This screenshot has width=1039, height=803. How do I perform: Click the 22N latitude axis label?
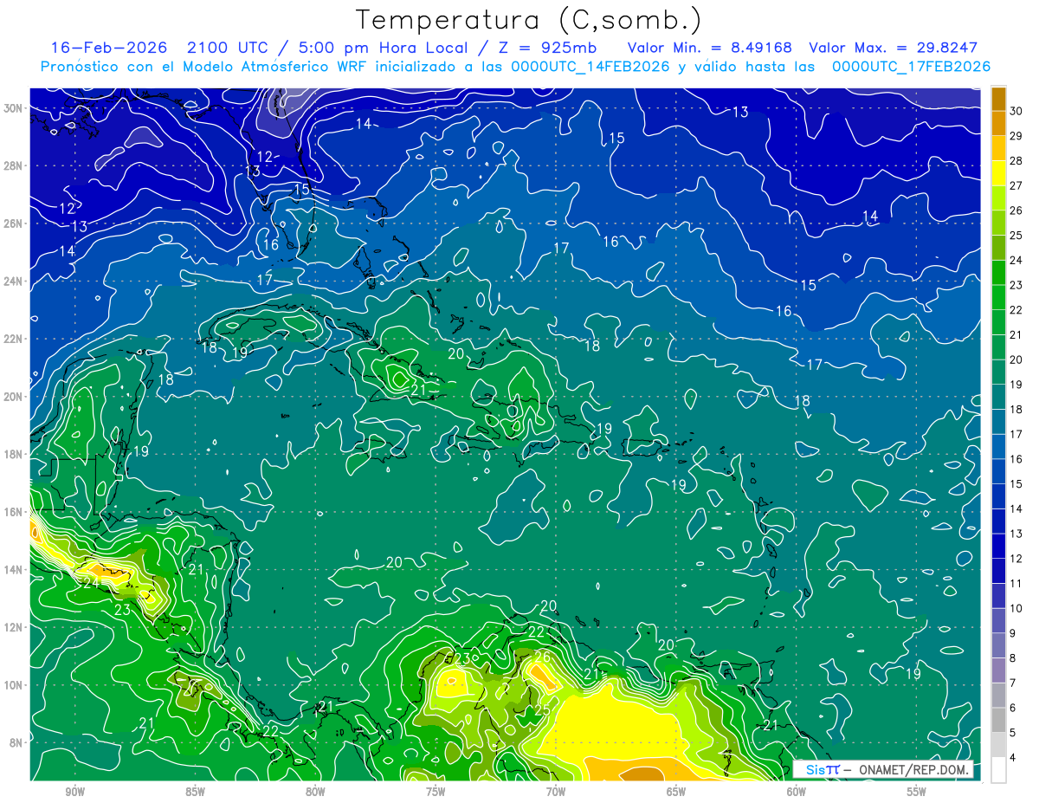15,339
